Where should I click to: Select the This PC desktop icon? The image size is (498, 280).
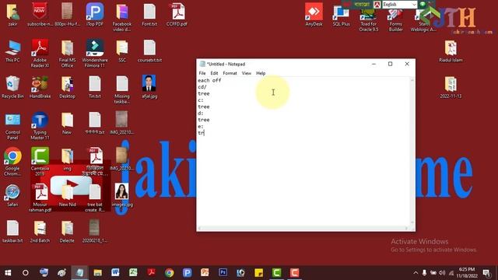[x=12, y=51]
